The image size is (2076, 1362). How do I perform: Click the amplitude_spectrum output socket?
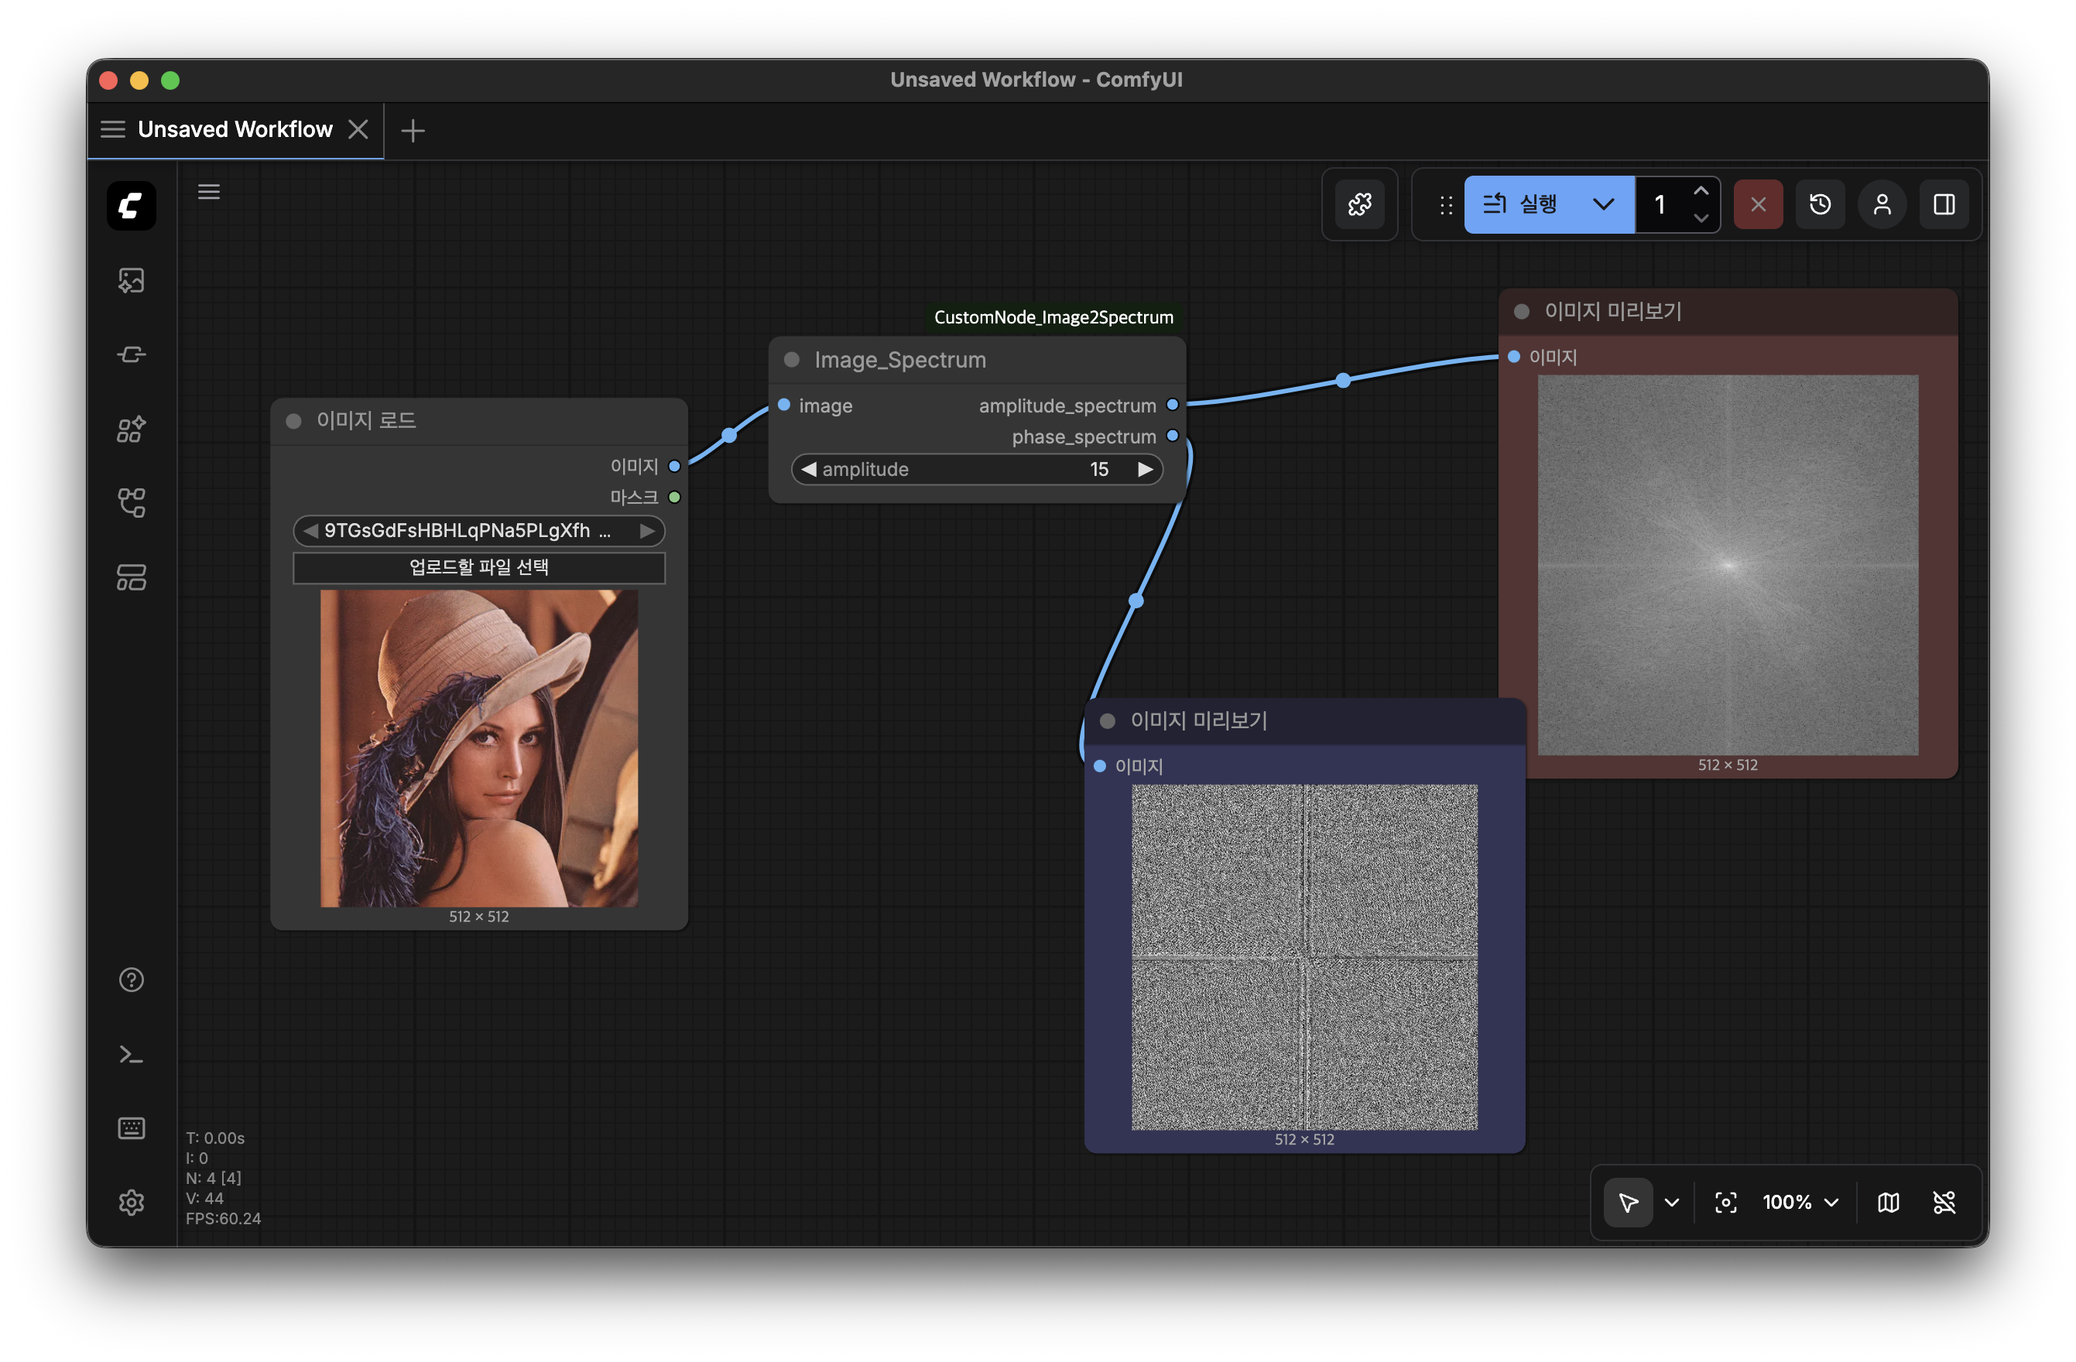click(1173, 405)
